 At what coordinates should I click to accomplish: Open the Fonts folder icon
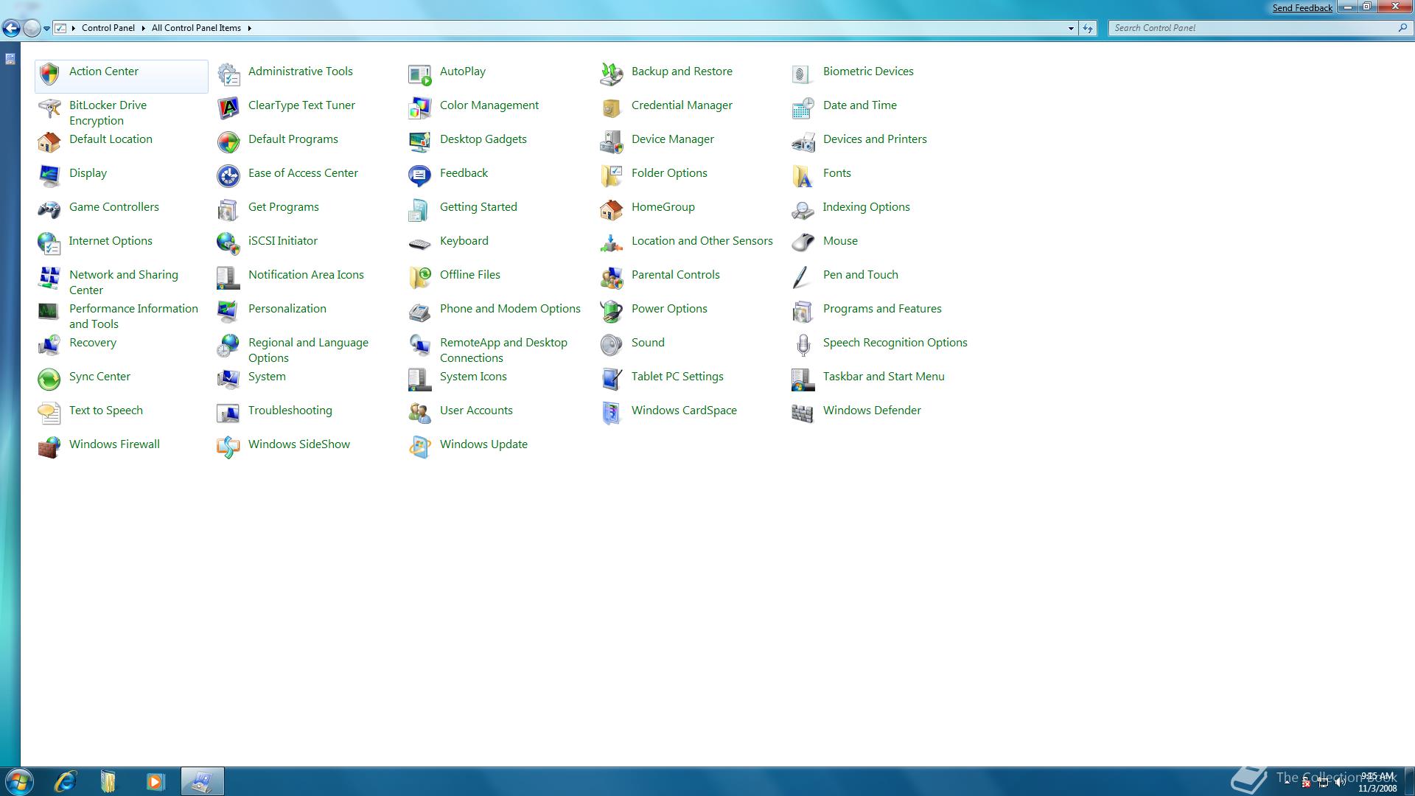803,175
